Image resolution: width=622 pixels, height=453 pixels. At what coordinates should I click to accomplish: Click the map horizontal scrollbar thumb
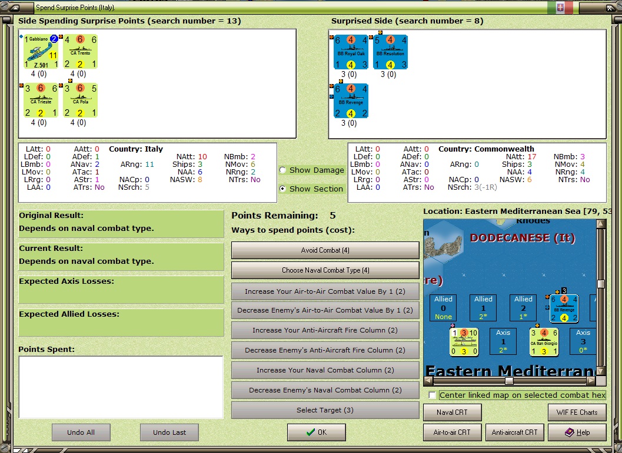click(x=510, y=381)
